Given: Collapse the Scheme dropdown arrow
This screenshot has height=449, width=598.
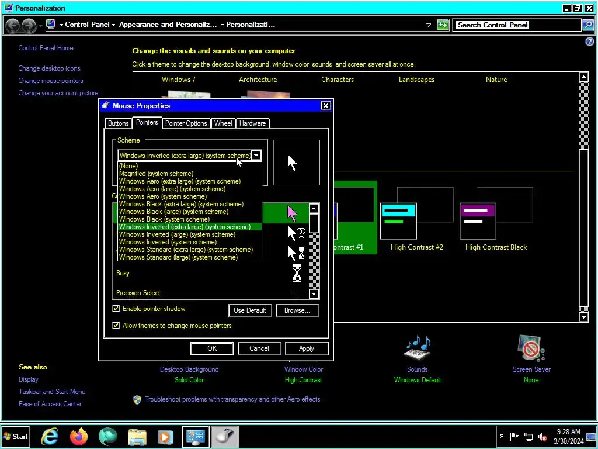Looking at the screenshot, I should coord(257,156).
